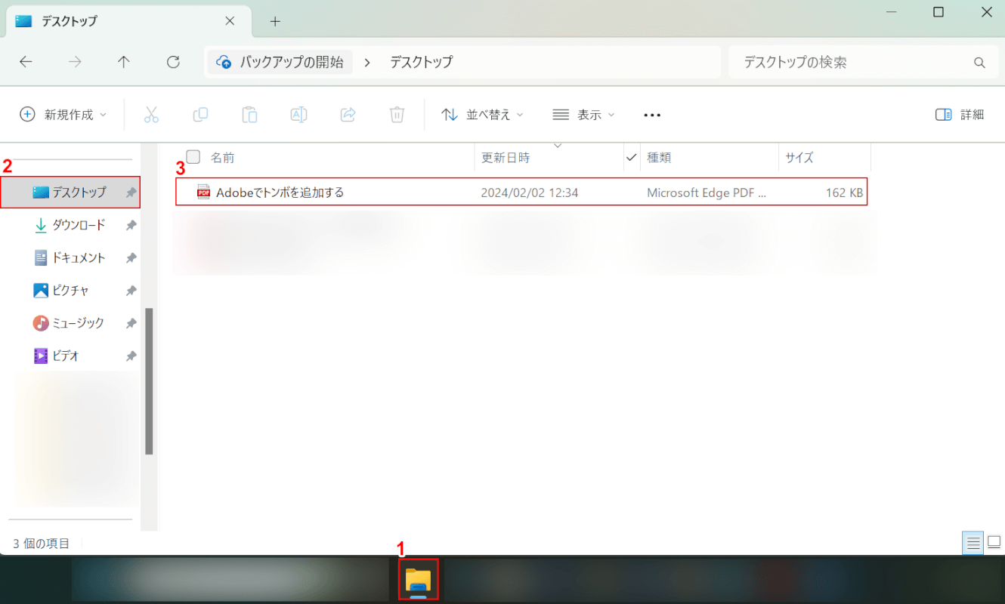Click the Copy icon in the toolbar

(x=200, y=115)
